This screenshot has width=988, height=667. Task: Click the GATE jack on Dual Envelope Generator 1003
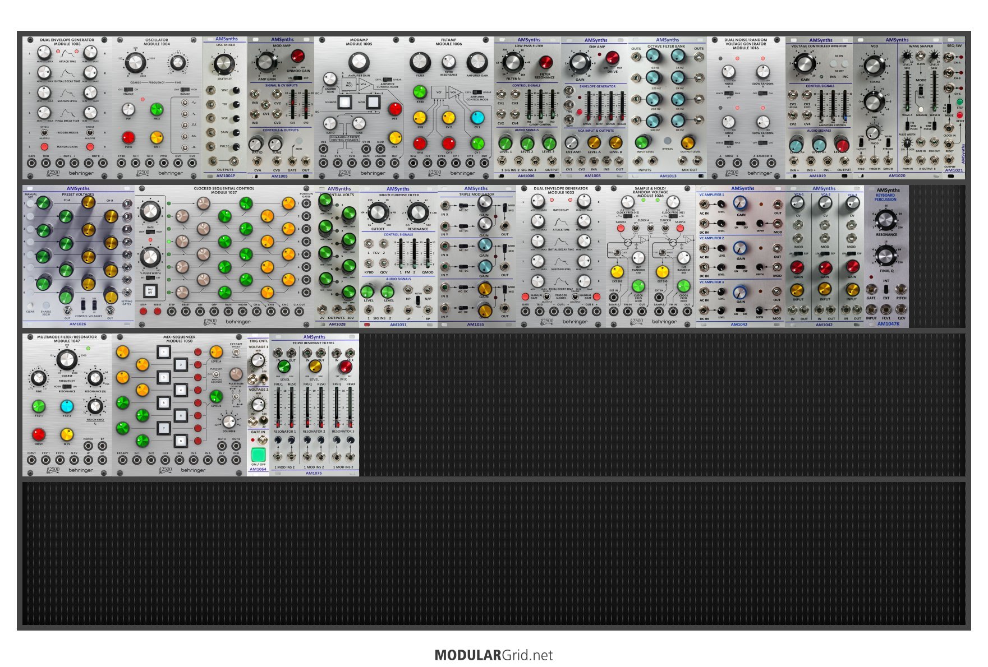31,163
